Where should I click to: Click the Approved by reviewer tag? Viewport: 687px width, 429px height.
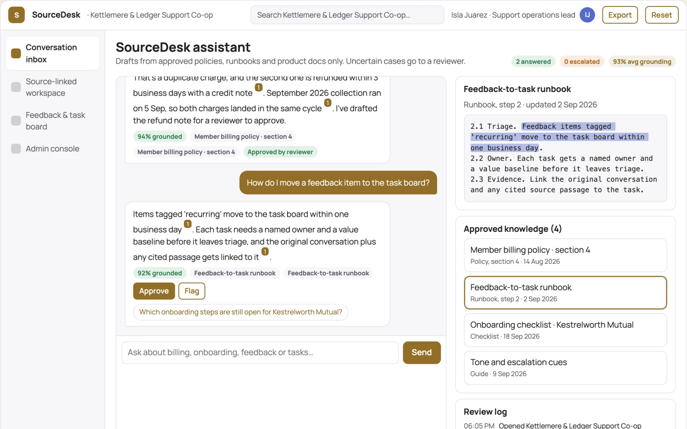click(x=280, y=152)
